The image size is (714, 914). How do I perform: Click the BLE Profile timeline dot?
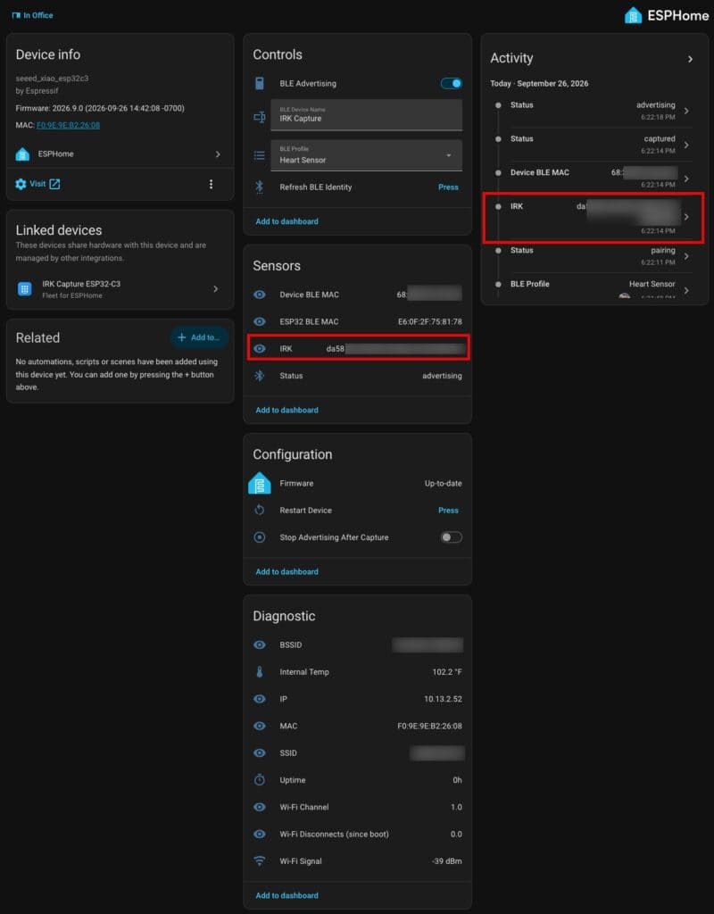tap(498, 284)
